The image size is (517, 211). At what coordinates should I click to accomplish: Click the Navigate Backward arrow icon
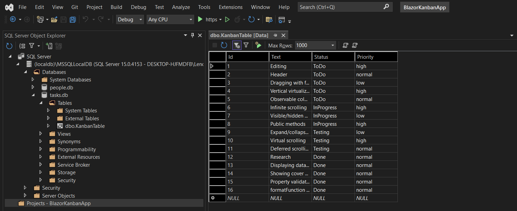point(13,20)
